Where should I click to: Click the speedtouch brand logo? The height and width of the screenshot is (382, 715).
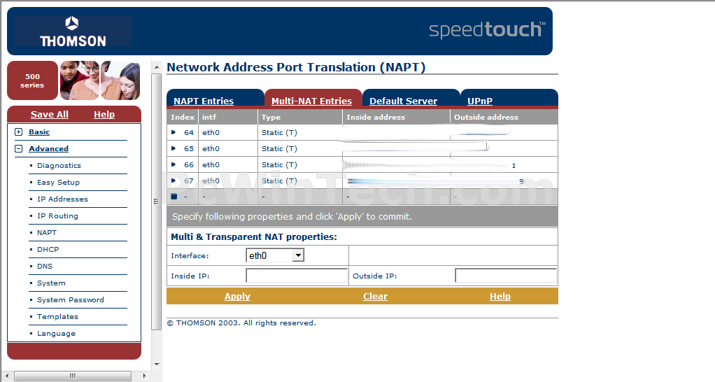coord(487,30)
